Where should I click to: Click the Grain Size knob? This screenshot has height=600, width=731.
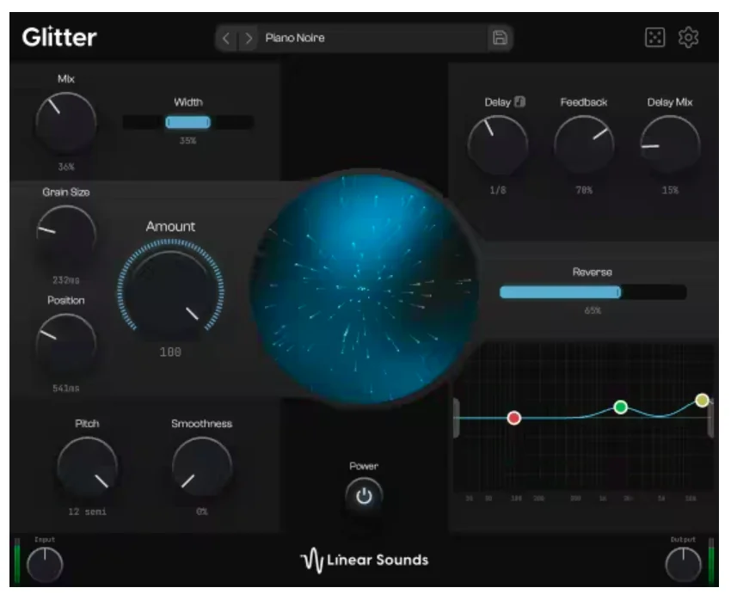[x=66, y=236]
